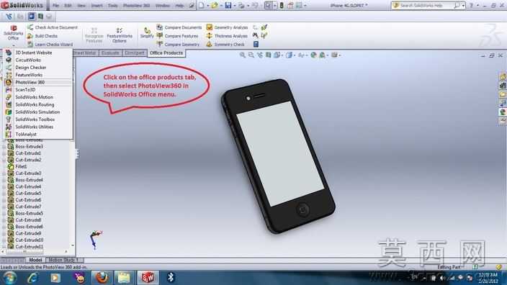The height and width of the screenshot is (285, 507).
Task: Click the Windows Start button
Action: tap(9, 278)
